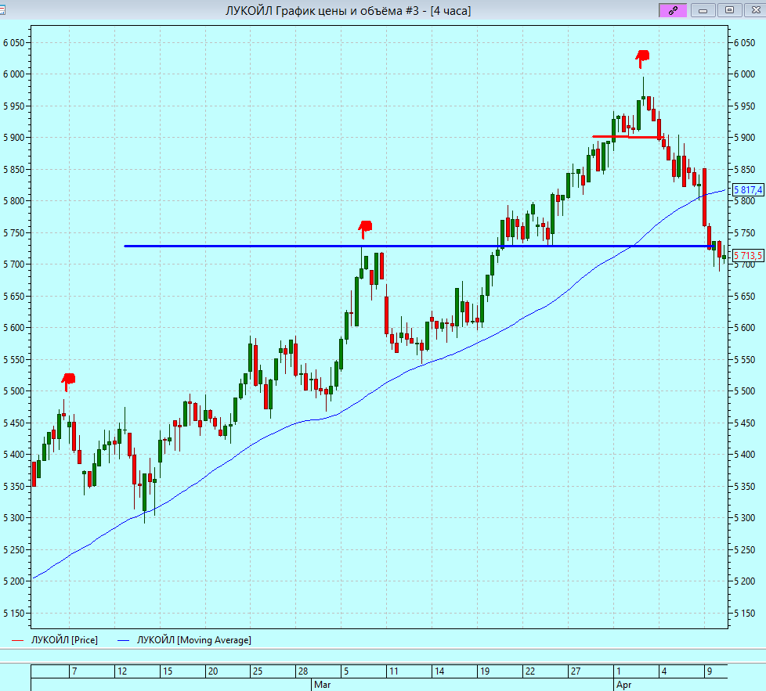Click date 22 on the time axis
The height and width of the screenshot is (691, 766).
tap(530, 671)
